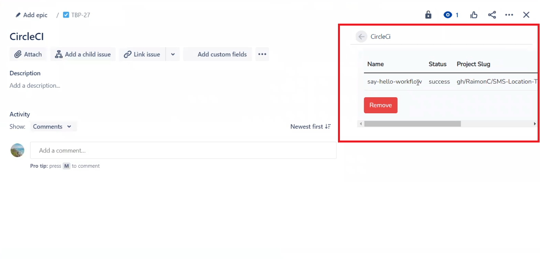Click the Description heading
The height and width of the screenshot is (259, 540).
25,73
